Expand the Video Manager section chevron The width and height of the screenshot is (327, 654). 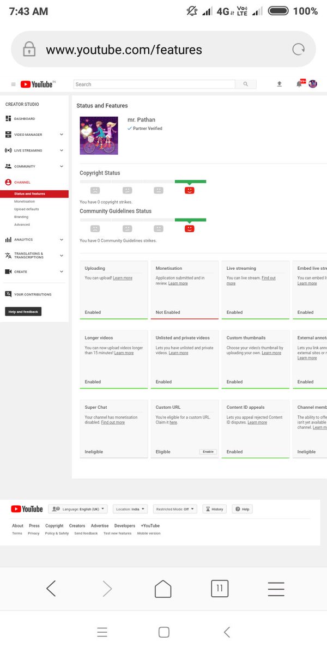click(62, 135)
